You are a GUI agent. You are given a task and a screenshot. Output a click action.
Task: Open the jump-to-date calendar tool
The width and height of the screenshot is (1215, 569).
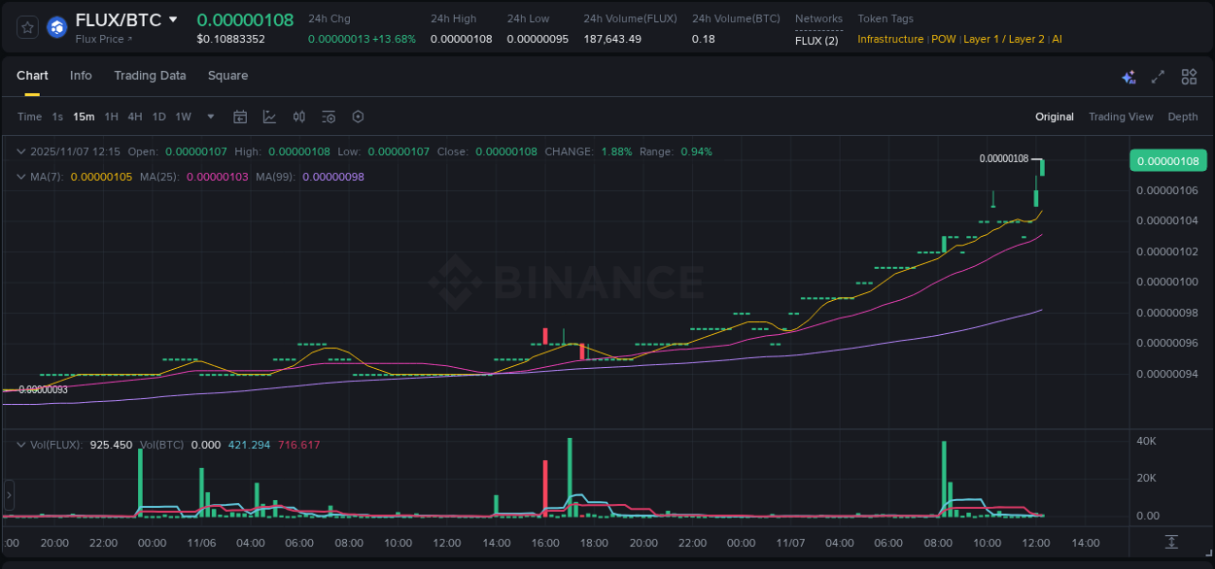pos(240,117)
